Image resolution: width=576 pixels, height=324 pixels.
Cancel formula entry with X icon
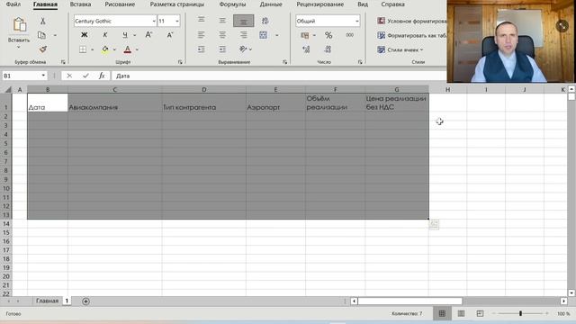click(69, 76)
